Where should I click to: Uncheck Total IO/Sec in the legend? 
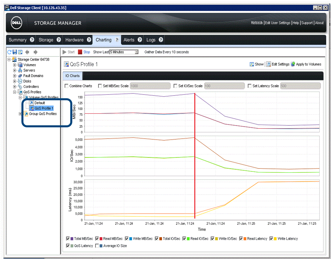click(157, 239)
